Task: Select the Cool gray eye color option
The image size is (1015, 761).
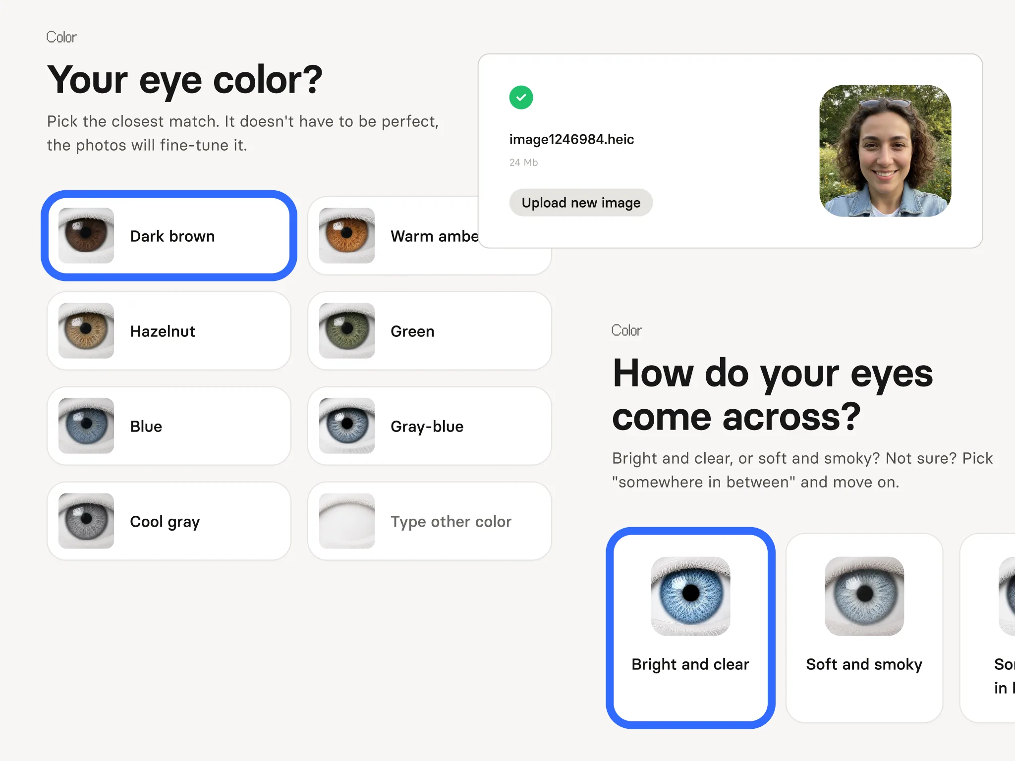Action: pyautogui.click(x=169, y=521)
